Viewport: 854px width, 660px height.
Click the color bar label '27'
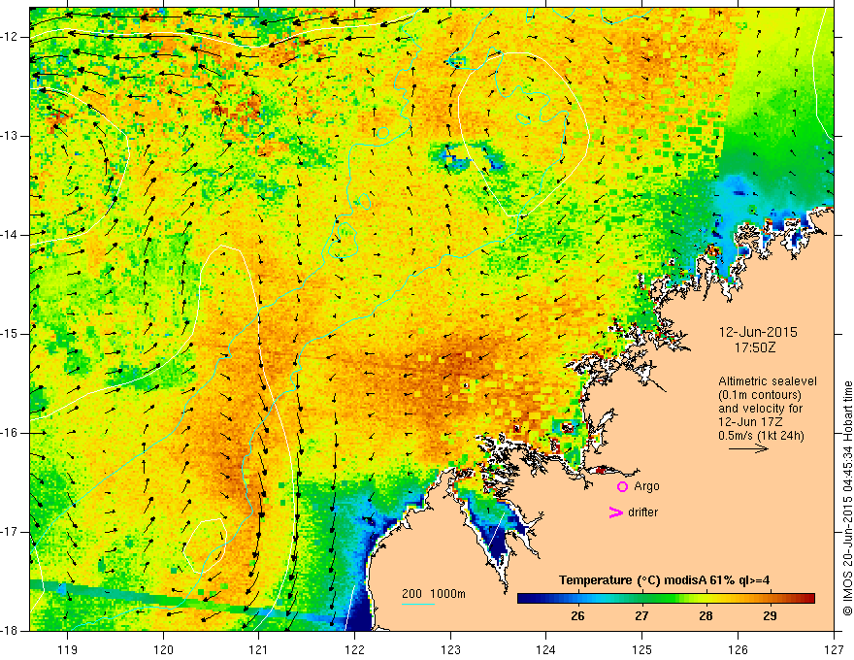tap(641, 616)
